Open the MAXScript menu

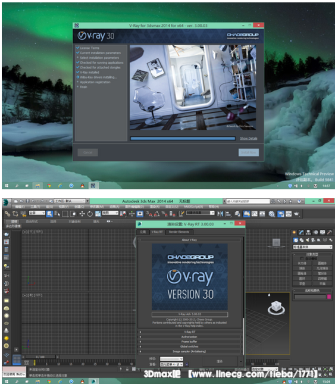point(193,207)
